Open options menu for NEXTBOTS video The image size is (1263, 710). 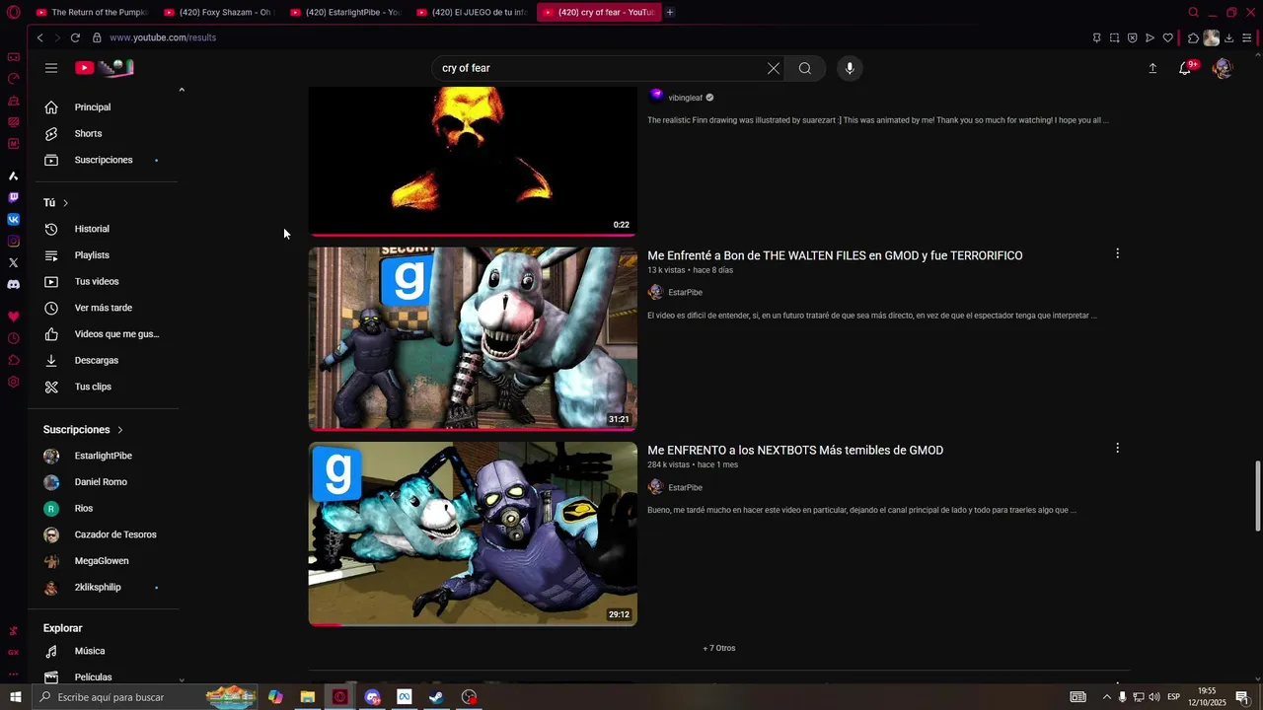pyautogui.click(x=1117, y=448)
